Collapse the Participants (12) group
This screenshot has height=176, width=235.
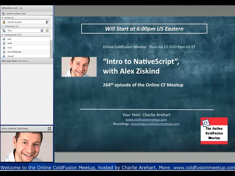3,35
